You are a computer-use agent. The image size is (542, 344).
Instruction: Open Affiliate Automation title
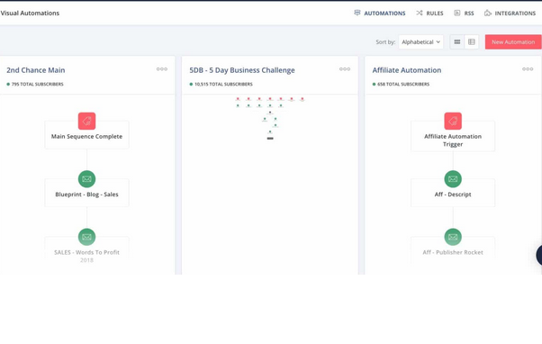[407, 70]
